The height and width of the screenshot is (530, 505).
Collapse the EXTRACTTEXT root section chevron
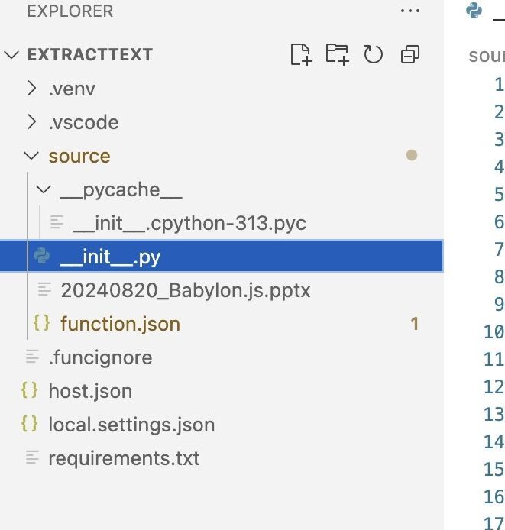(11, 54)
